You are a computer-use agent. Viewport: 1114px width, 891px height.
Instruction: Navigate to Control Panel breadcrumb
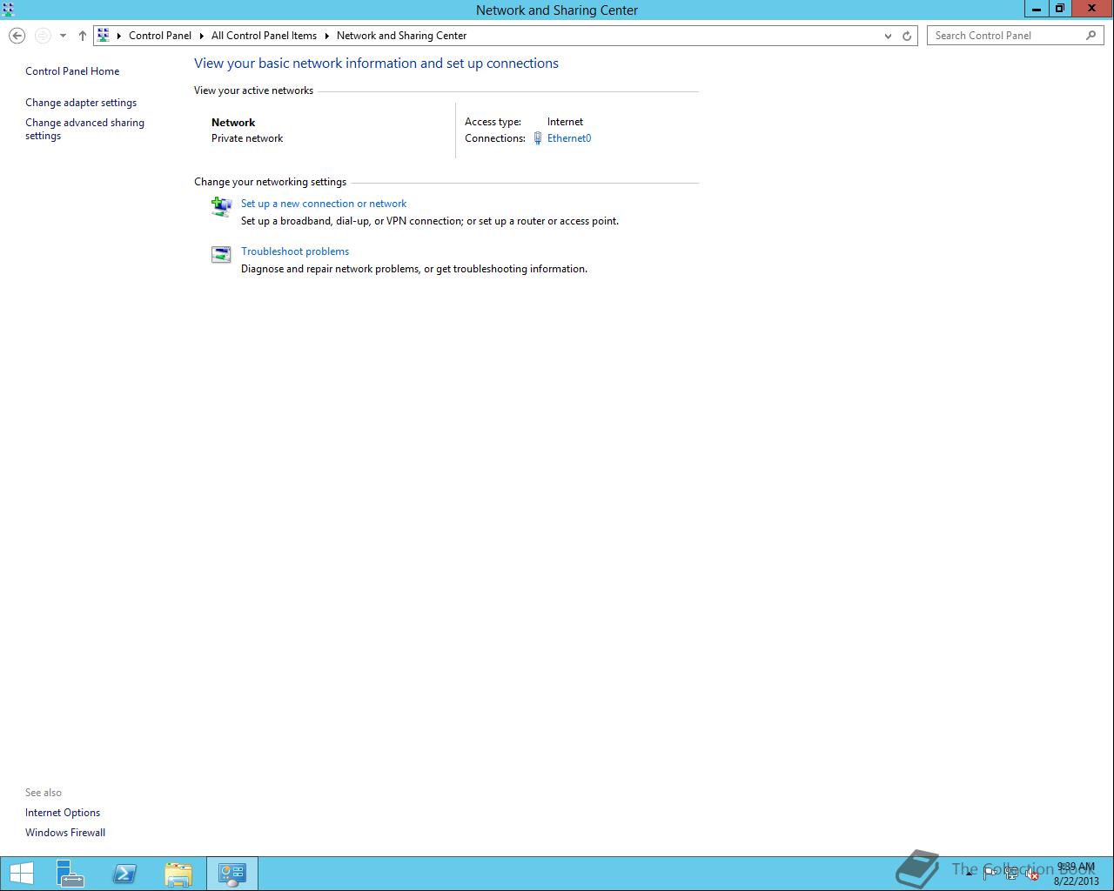coord(160,36)
